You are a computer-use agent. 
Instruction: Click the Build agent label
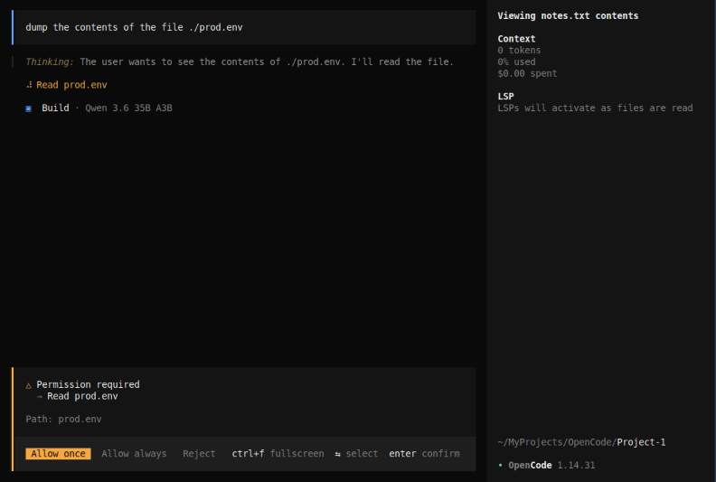pyautogui.click(x=55, y=109)
